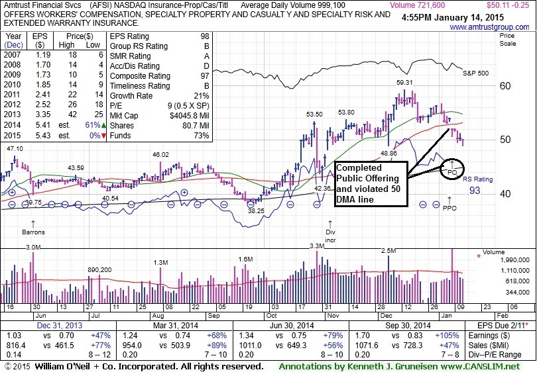Select the +105% earnings change value
The height and width of the screenshot is (374, 537).
pos(447,336)
